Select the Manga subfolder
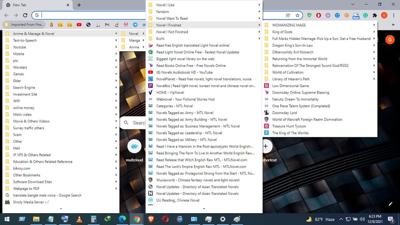Screen dimensions: 400x225 click(132, 40)
